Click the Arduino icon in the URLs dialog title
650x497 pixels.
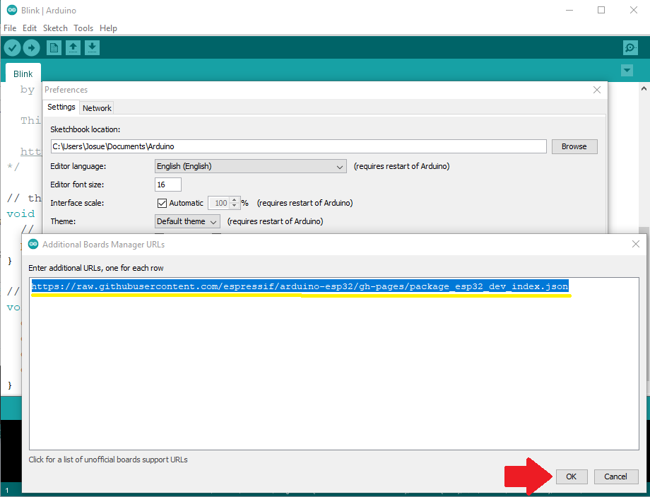coord(33,244)
